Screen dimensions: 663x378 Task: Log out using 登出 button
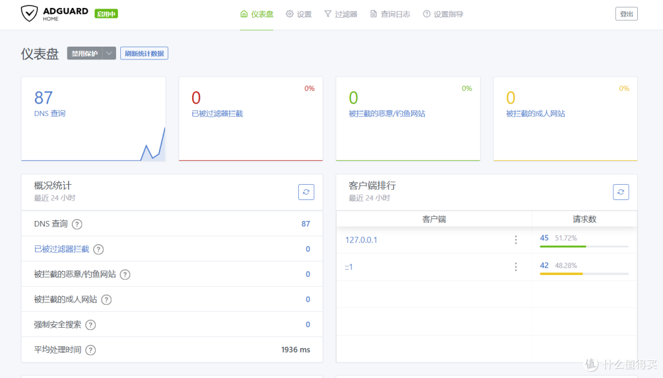coord(626,14)
